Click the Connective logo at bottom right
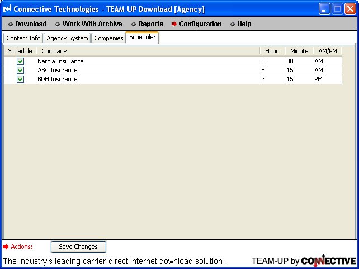 [x=328, y=261]
